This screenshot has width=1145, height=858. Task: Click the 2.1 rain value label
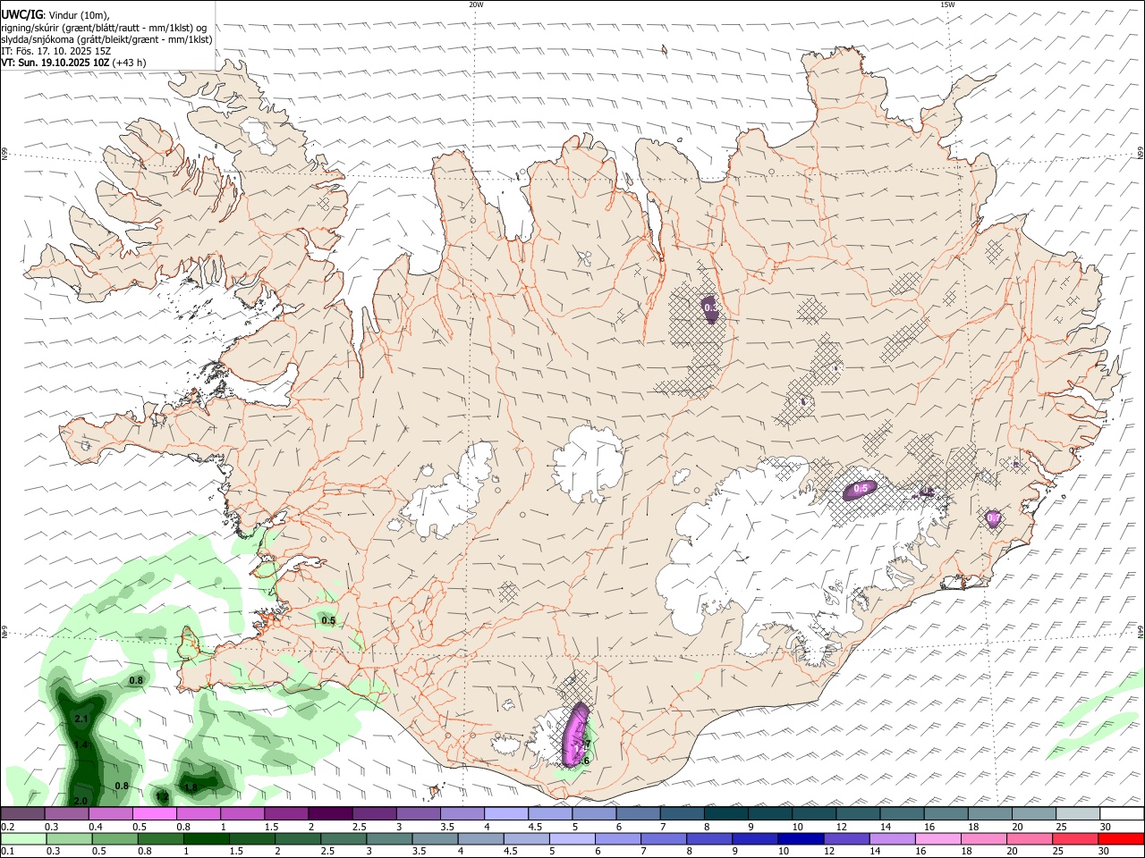[81, 719]
